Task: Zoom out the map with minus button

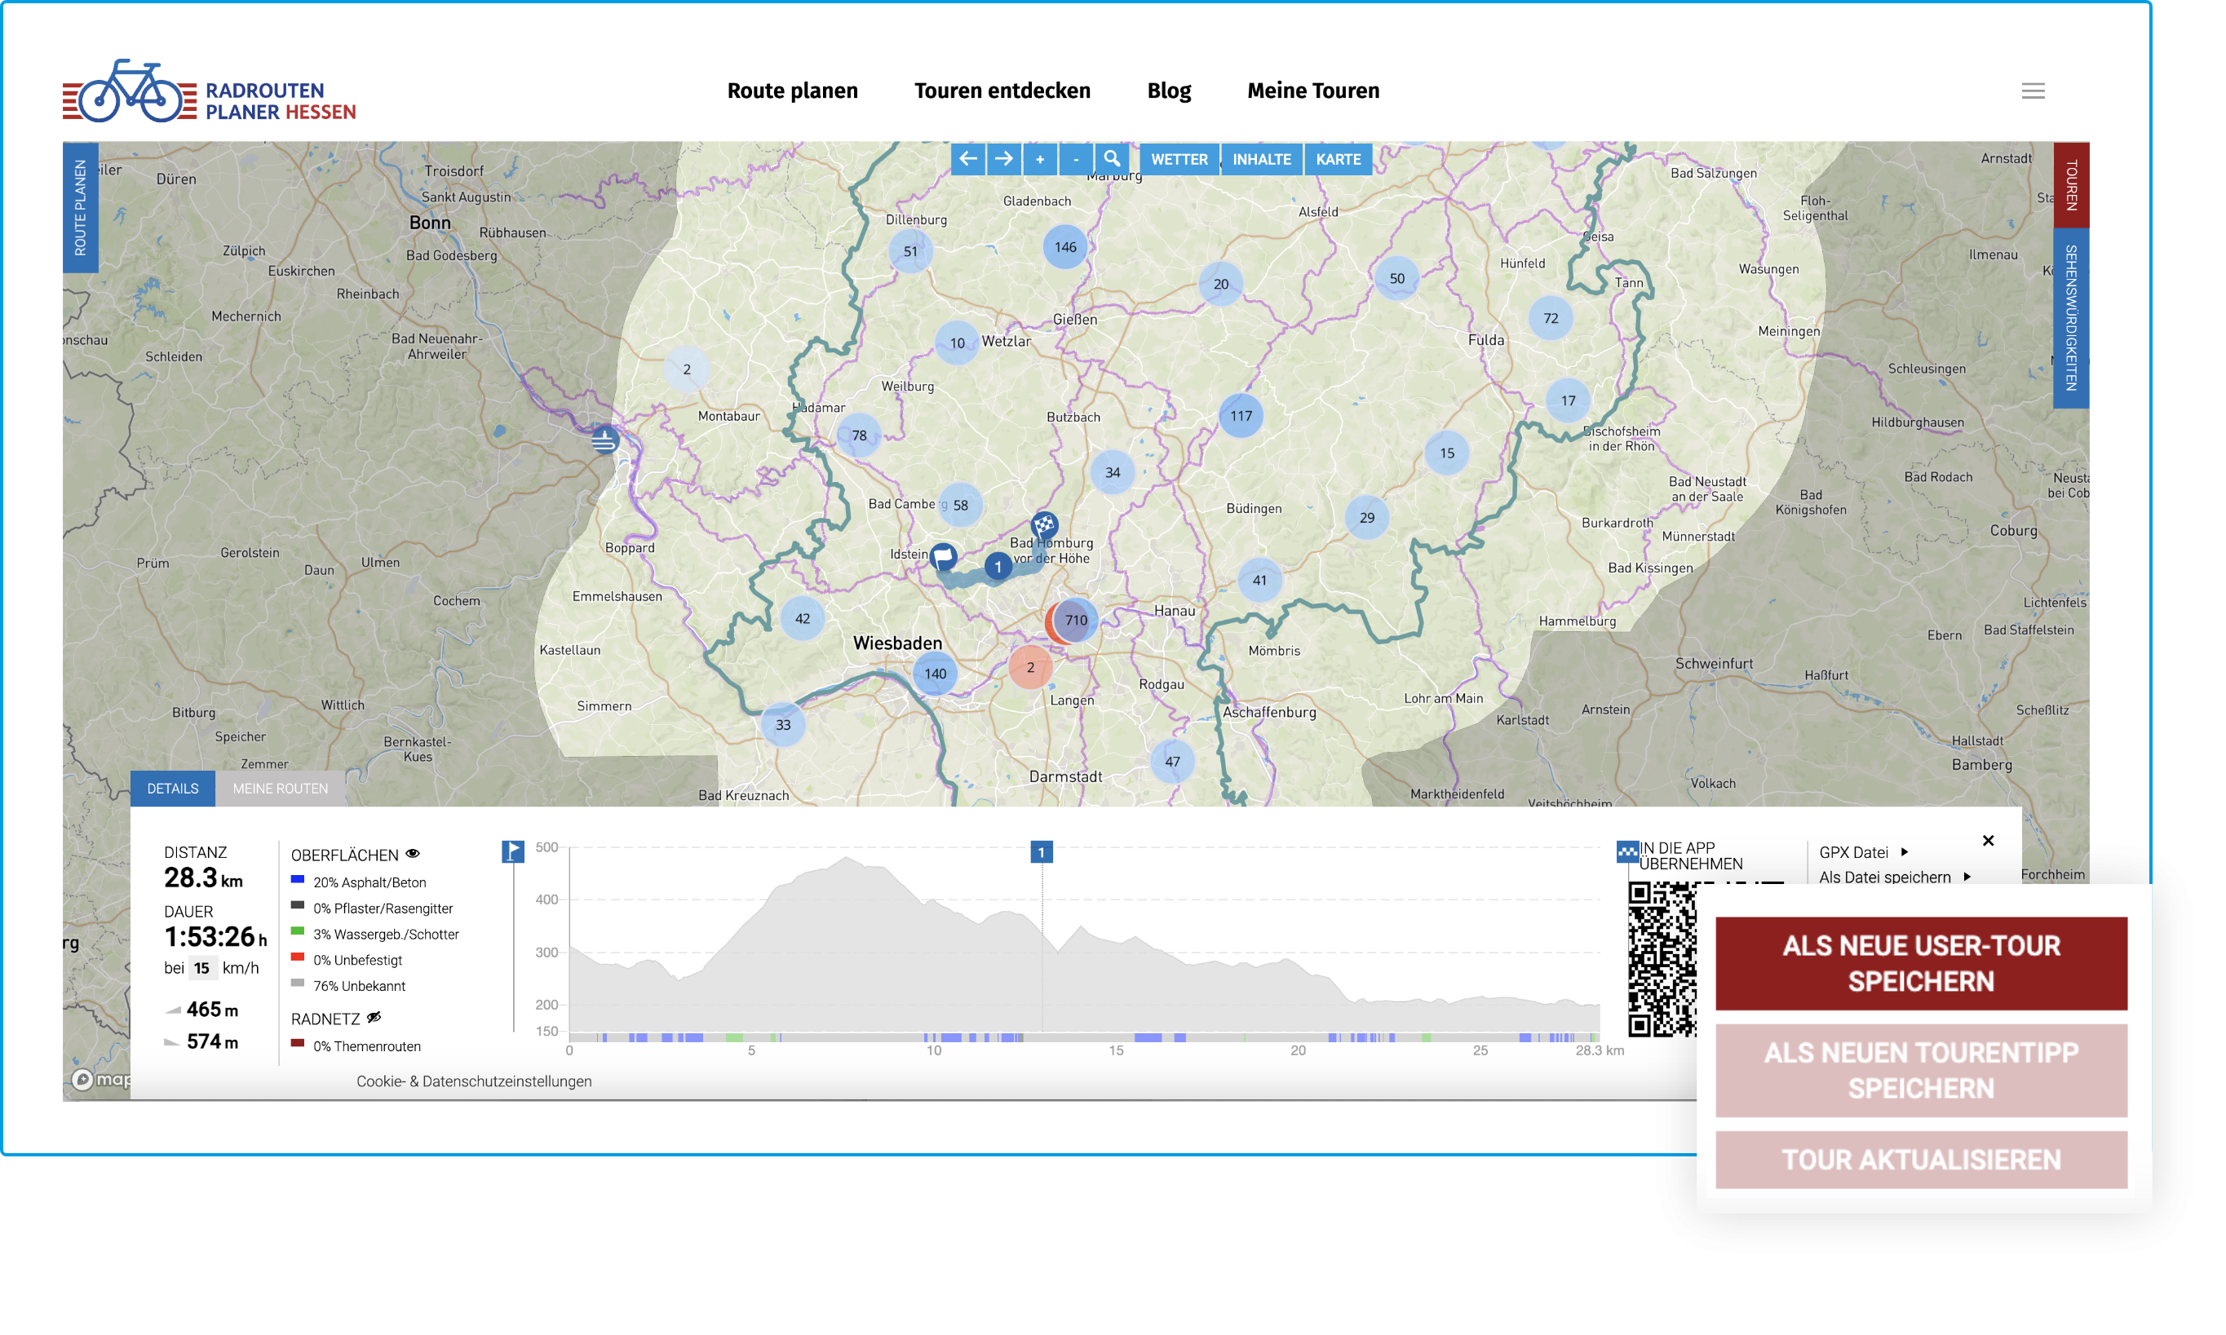Action: tap(1075, 159)
